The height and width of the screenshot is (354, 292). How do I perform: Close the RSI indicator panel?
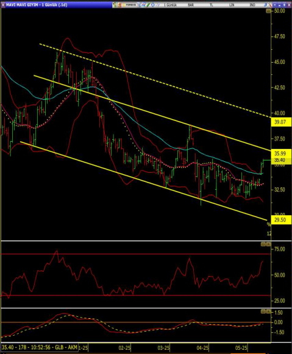click(x=268, y=245)
